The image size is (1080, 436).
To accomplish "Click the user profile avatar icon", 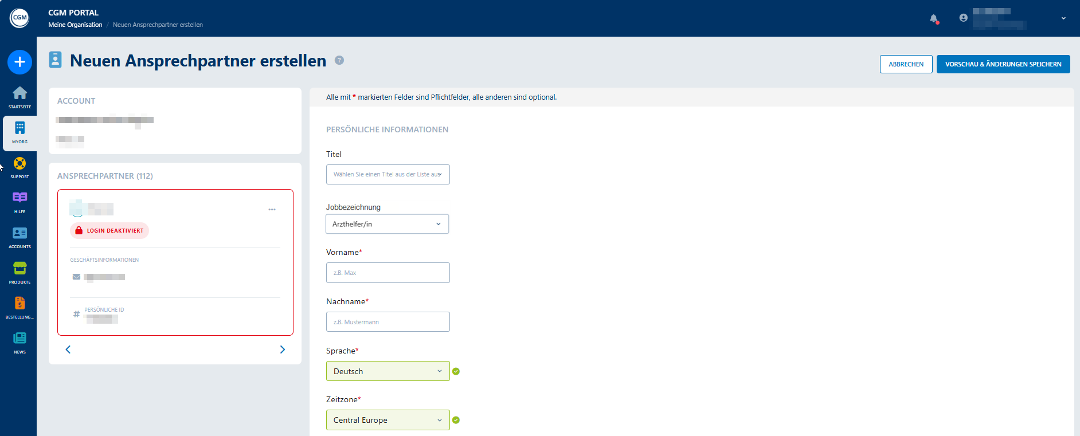I will 963,18.
